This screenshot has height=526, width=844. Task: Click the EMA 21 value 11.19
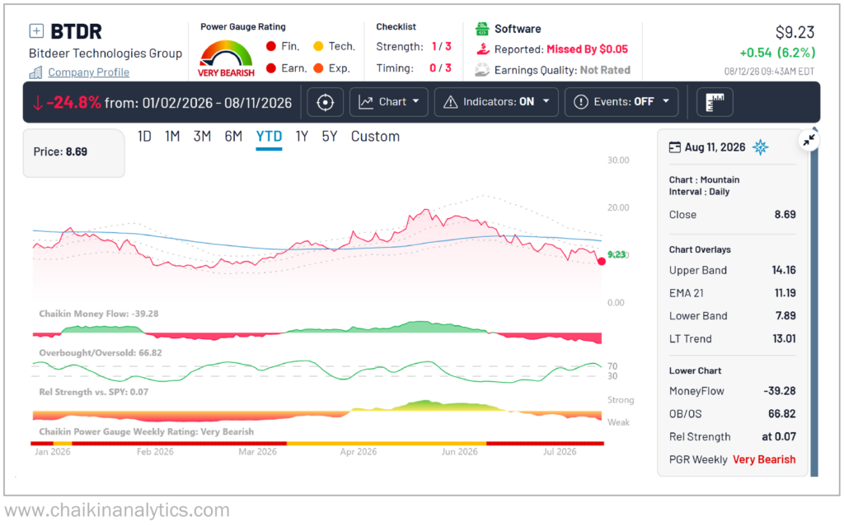point(785,293)
